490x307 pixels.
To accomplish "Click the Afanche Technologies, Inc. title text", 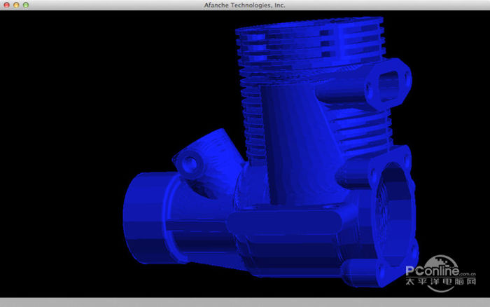I will point(245,5).
